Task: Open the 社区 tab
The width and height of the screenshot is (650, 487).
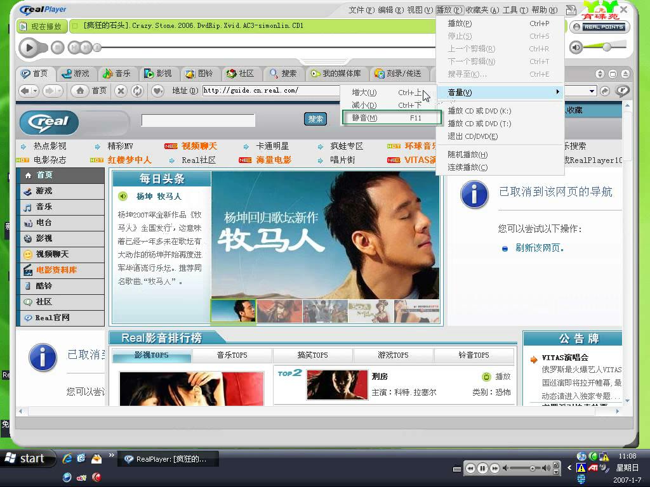Action: click(241, 74)
